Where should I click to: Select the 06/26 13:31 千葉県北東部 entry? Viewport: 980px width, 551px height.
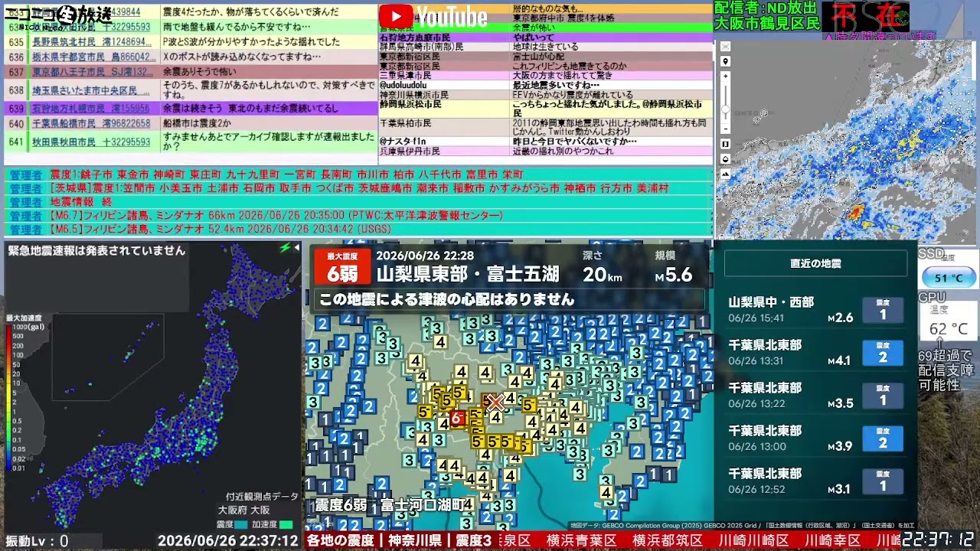click(x=815, y=353)
